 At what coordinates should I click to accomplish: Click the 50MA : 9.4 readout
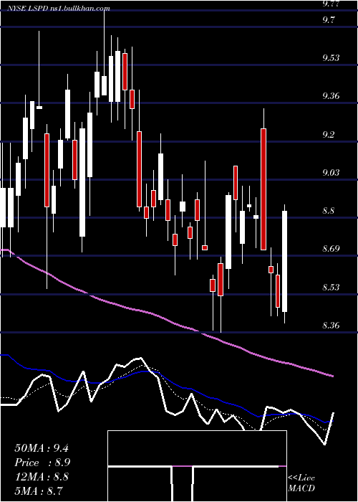42,448
